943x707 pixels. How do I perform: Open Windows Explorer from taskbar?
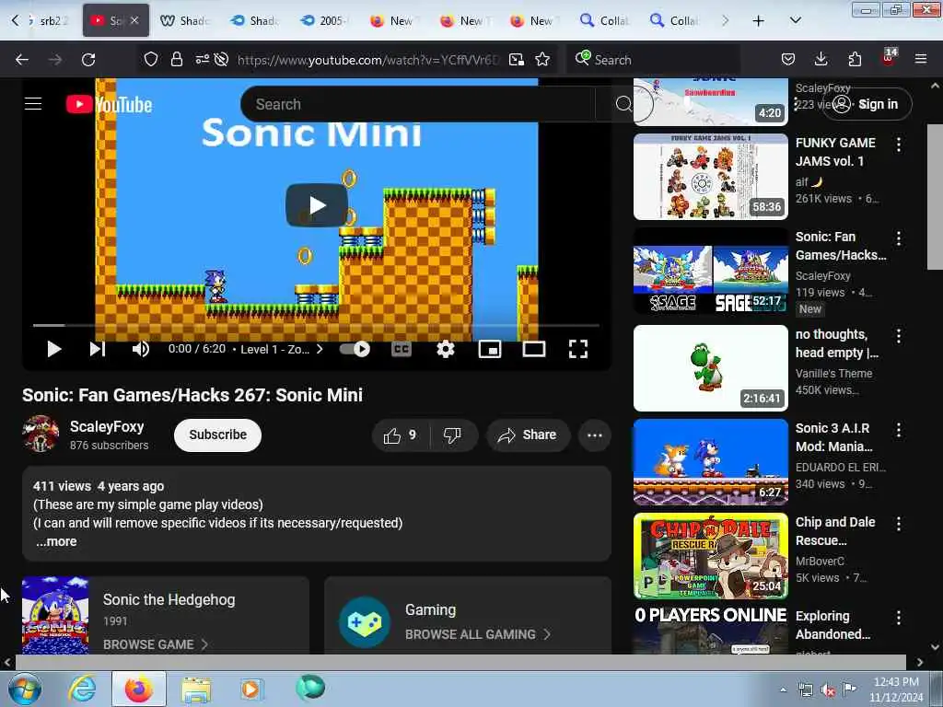[x=196, y=690]
